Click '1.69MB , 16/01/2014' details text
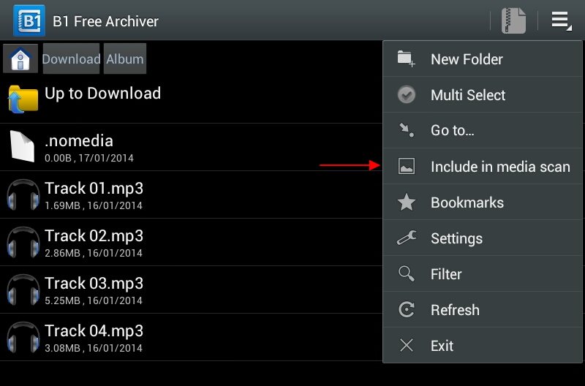The image size is (585, 386). click(94, 205)
